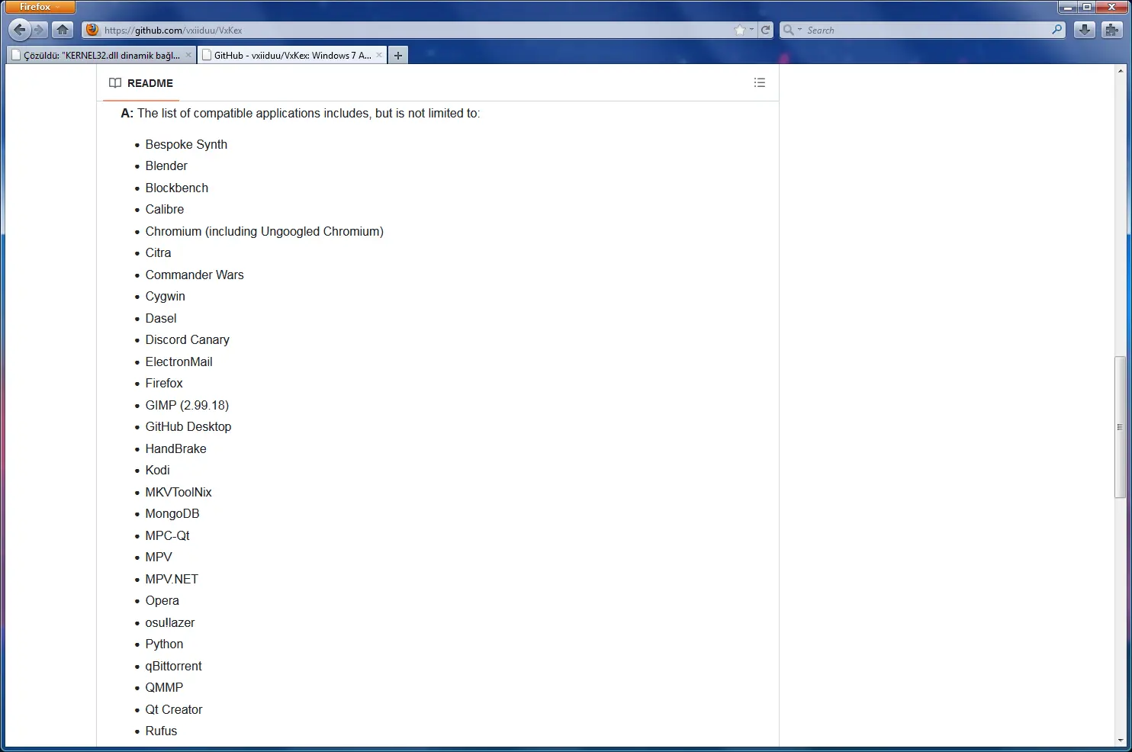
Task: Click the Calibre list item
Action: coord(165,209)
